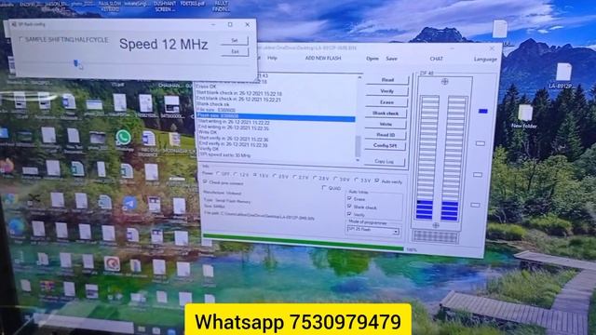Click the Verify button in the button column
The image size is (596, 335).
(387, 91)
